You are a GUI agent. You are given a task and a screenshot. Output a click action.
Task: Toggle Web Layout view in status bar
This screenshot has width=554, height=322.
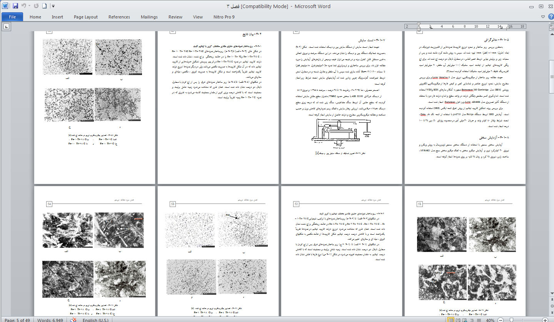point(464,320)
